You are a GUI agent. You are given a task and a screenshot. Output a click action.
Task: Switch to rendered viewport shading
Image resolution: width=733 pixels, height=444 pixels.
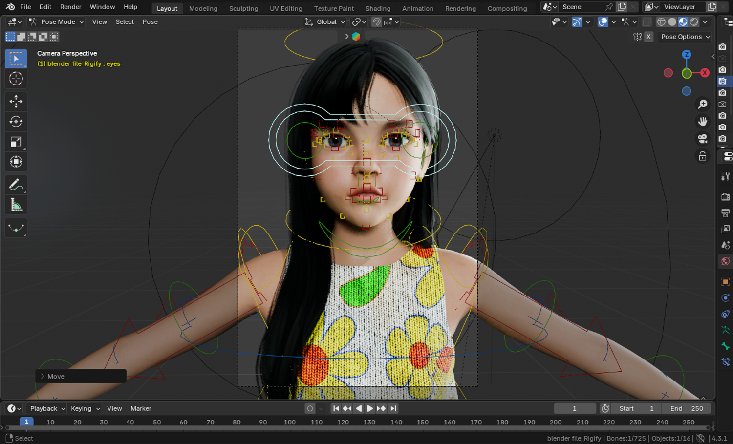(x=694, y=22)
